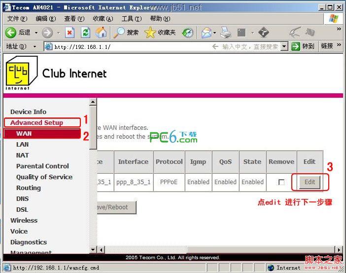Open dropdown beside grey square icon

[x=253, y=33]
